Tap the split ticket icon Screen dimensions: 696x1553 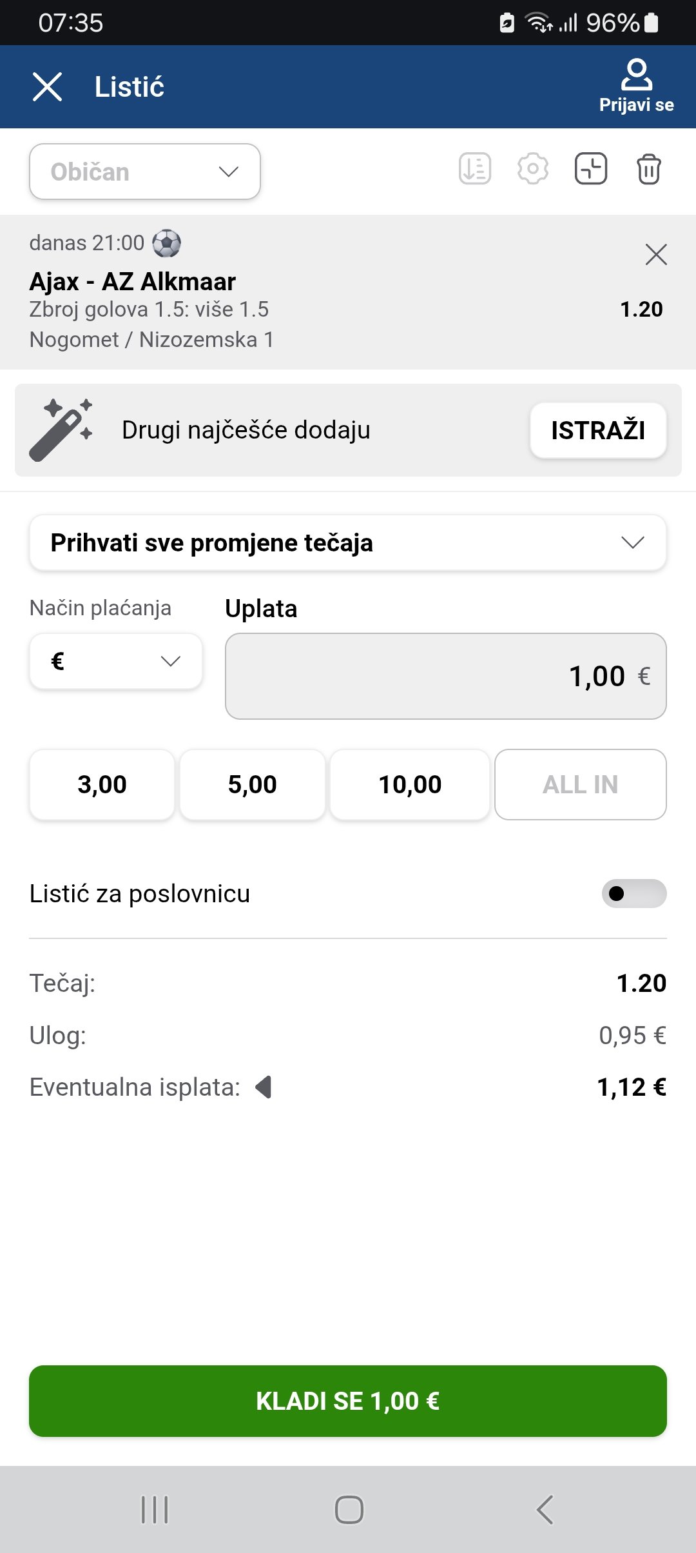coord(591,169)
